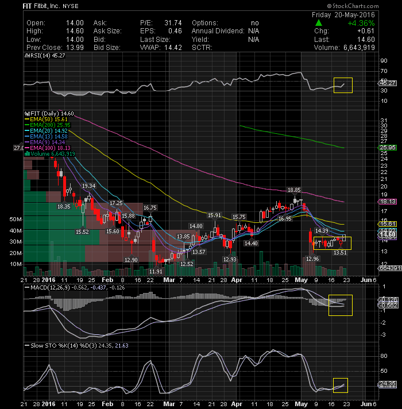Click the Volume 6,643,919 value in the header
Screen dimensions: 402x409
point(359,48)
